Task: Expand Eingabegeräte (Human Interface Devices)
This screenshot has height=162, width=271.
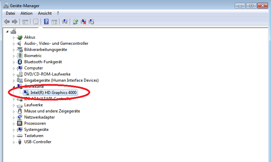Action: [x=14, y=81]
